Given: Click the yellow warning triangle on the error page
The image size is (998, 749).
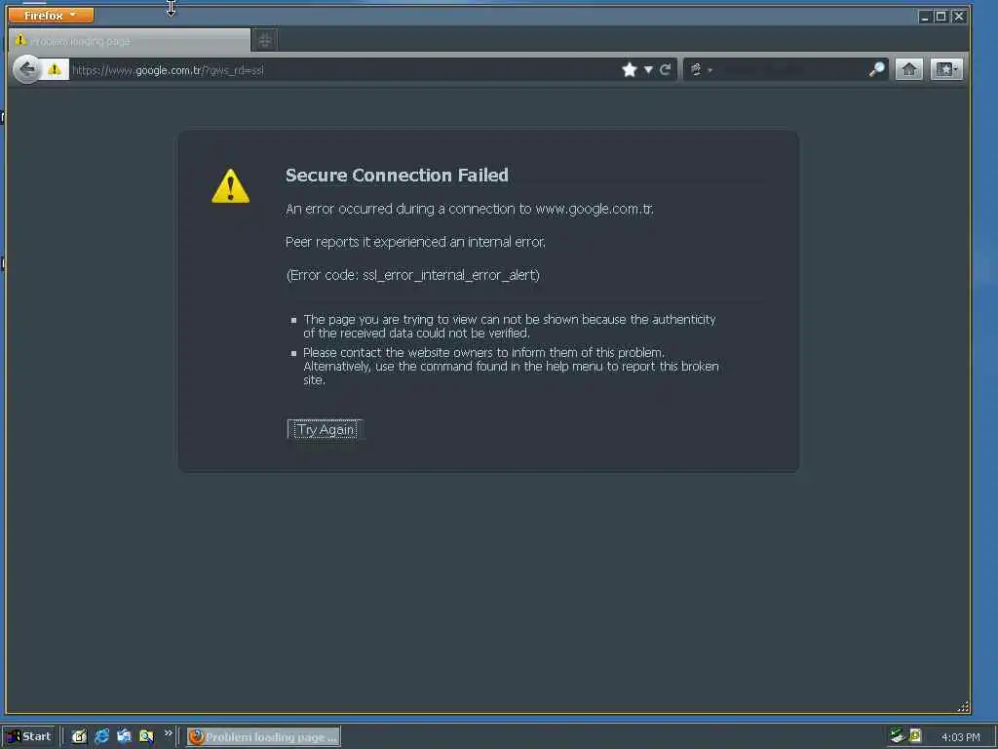Looking at the screenshot, I should (230, 186).
